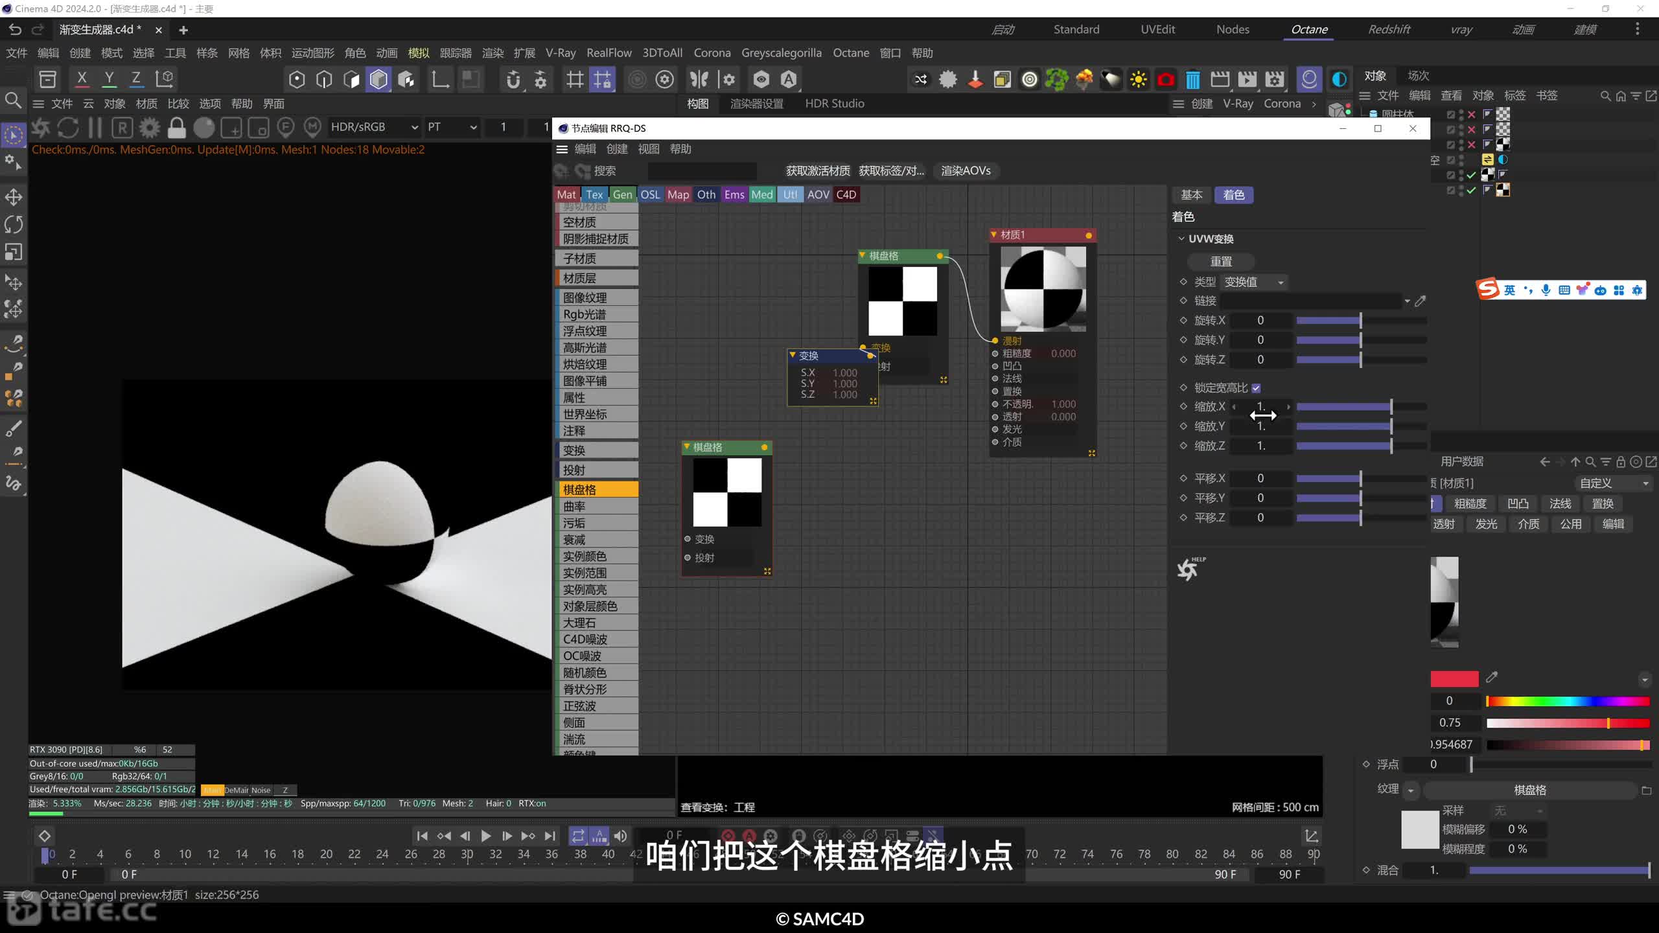The width and height of the screenshot is (1659, 933).
Task: Click the link field eyedropper icon
Action: coord(1420,301)
